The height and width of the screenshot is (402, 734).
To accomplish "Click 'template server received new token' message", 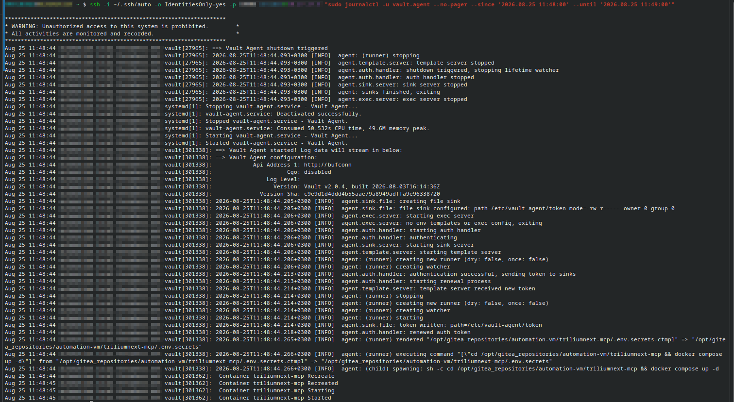I will (x=478, y=288).
